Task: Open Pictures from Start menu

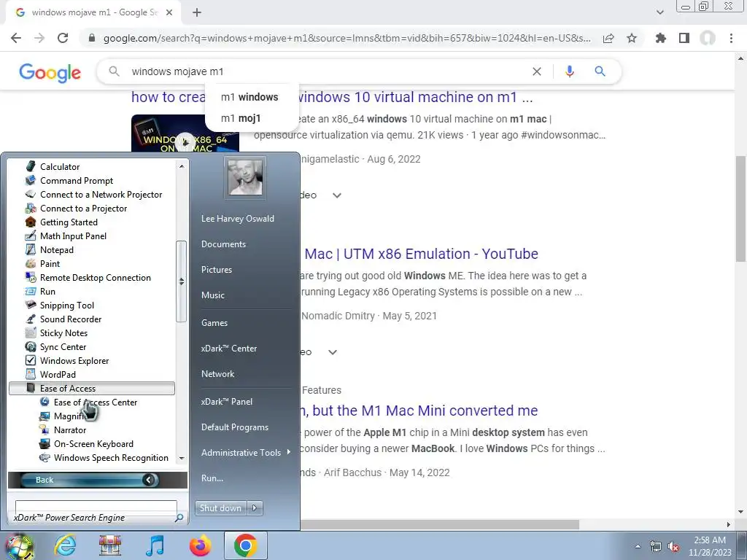Action: tap(216, 270)
